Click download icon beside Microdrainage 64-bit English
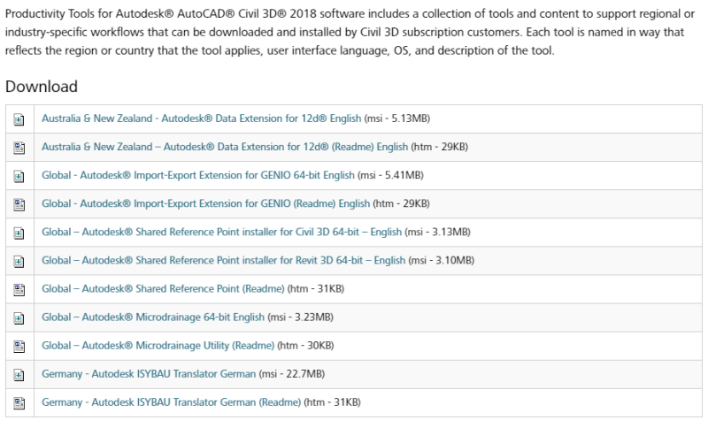Screen dimensions: 708x428 pyautogui.click(x=19, y=318)
